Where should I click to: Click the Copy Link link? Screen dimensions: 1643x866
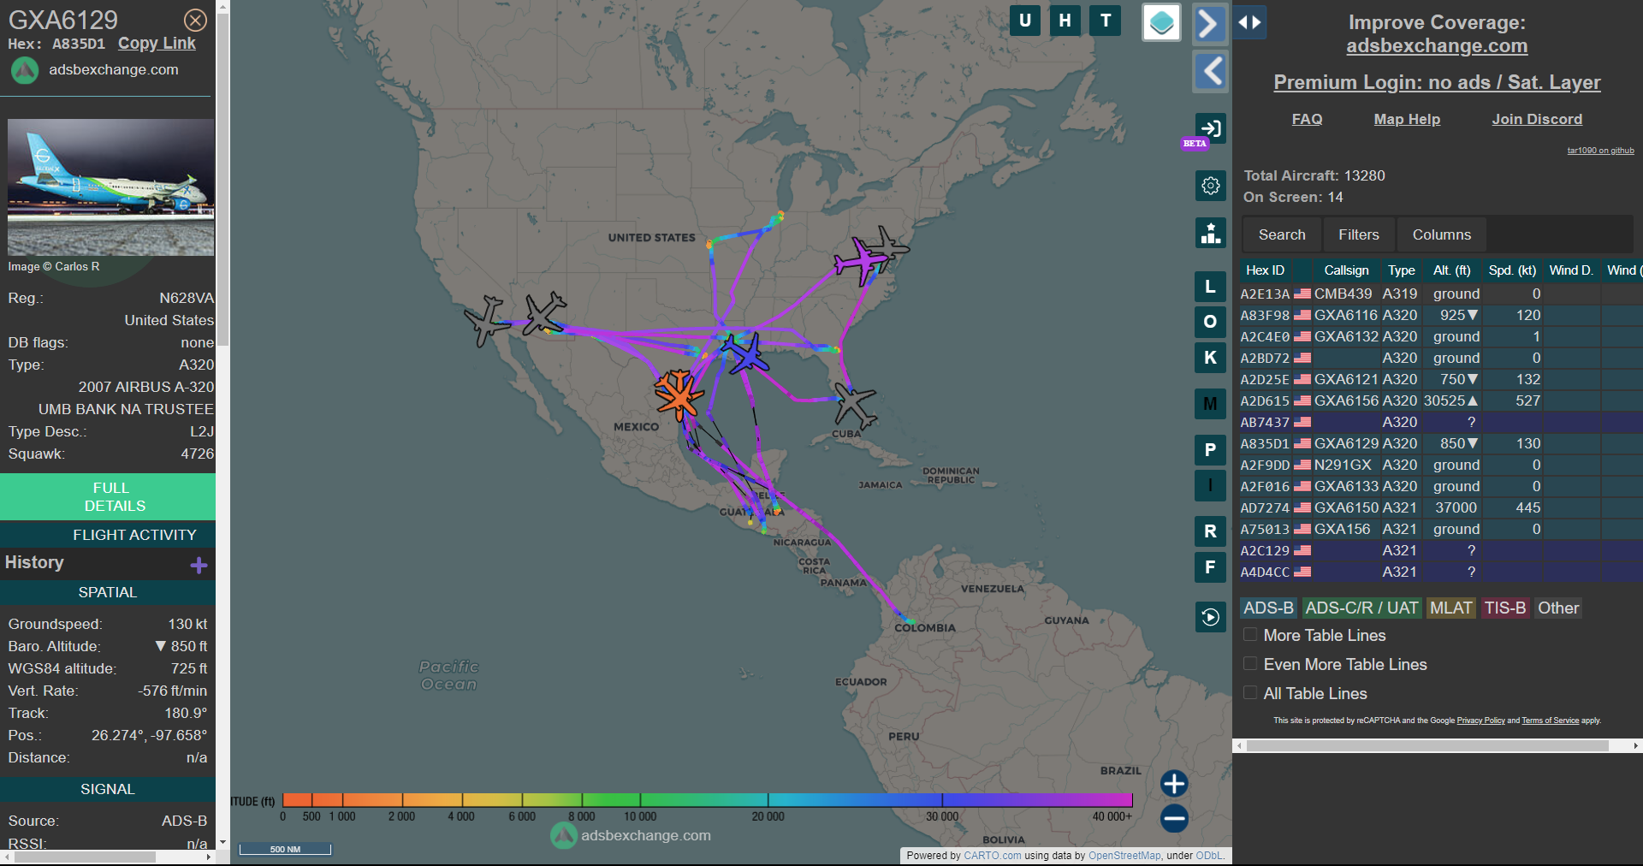point(157,44)
